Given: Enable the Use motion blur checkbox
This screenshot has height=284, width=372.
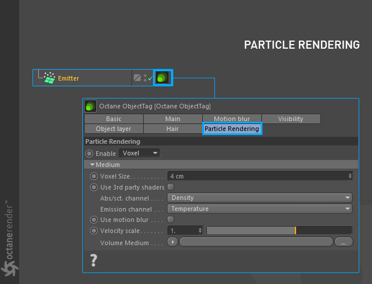Looking at the screenshot, I should [170, 220].
